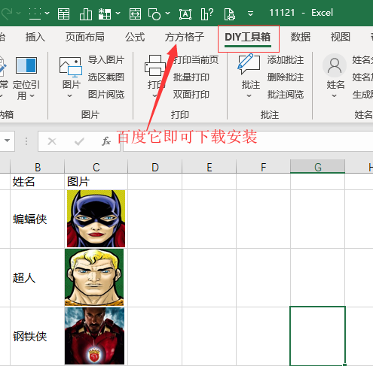The width and height of the screenshot is (373, 366).
Task: Click the 超人 cell
Action: 38,278
